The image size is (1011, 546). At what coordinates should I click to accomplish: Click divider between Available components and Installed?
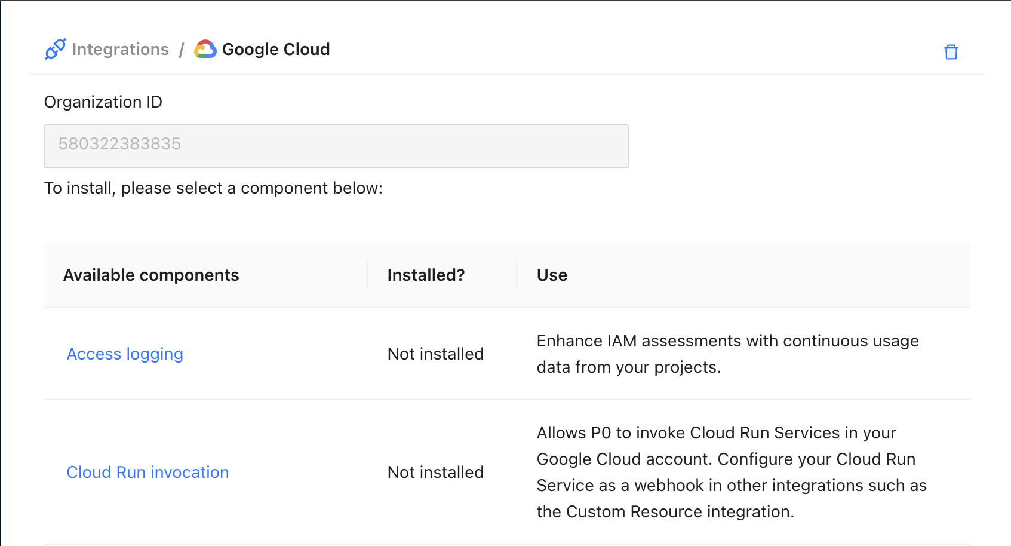click(367, 275)
